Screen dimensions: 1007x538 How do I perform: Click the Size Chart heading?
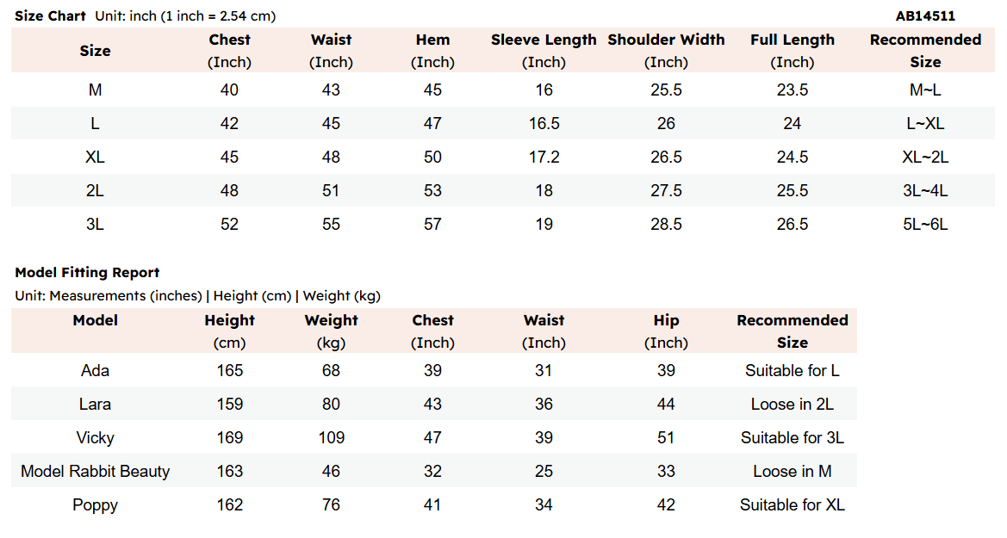(50, 16)
